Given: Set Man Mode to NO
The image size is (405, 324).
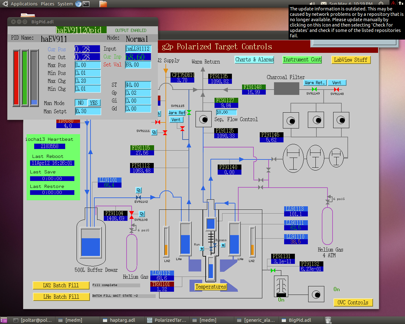Looking at the screenshot, I should (81, 103).
